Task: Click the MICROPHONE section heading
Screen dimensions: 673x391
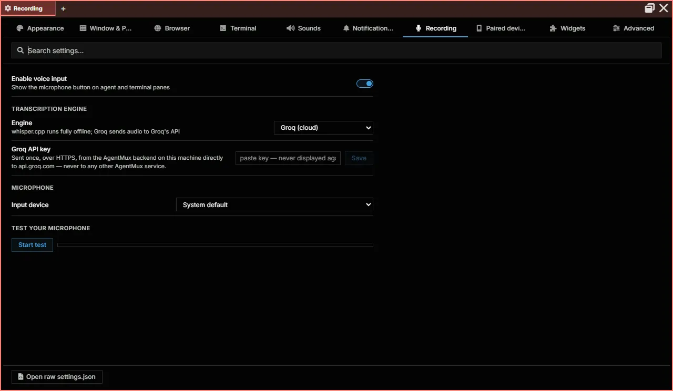Action: click(x=33, y=188)
